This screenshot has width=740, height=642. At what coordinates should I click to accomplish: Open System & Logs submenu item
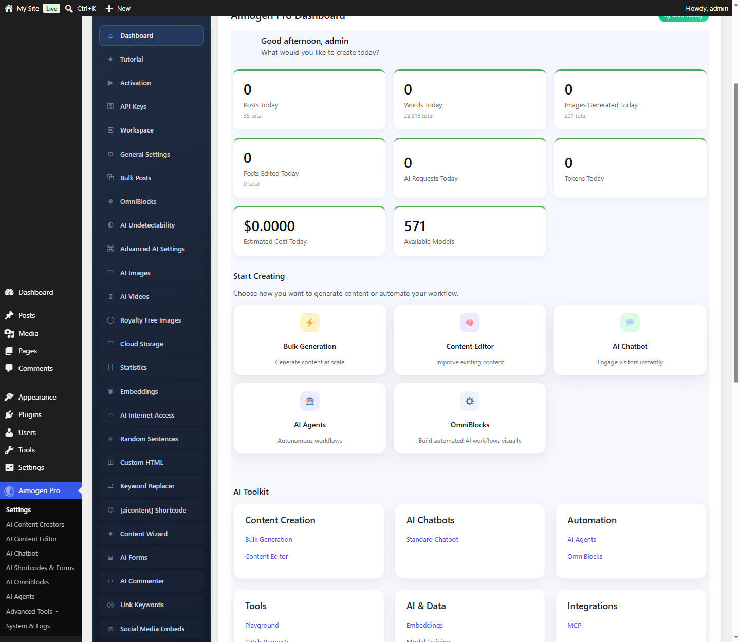28,626
